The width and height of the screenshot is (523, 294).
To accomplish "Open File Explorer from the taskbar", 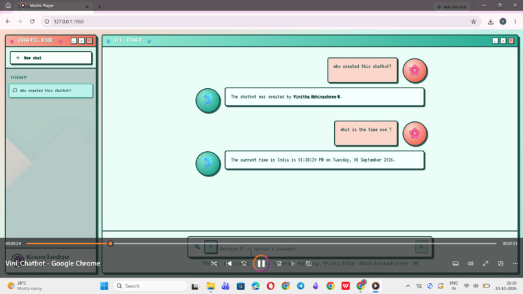I will (210, 286).
